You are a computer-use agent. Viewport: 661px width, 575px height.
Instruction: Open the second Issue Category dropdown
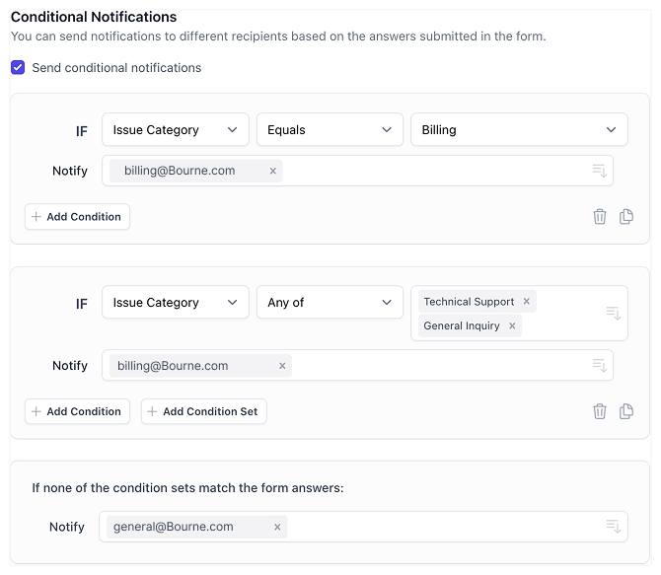[175, 303]
